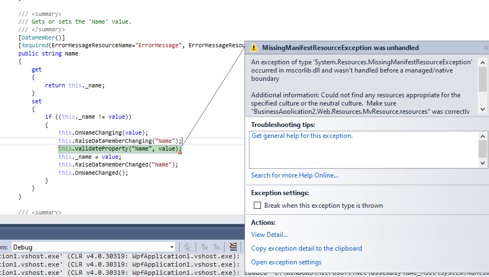This screenshot has width=489, height=277.
Task: Open 'View Detail...' under Actions
Action: pos(269,235)
